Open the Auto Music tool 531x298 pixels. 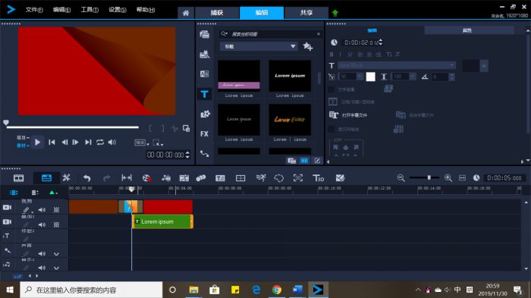coord(184,178)
